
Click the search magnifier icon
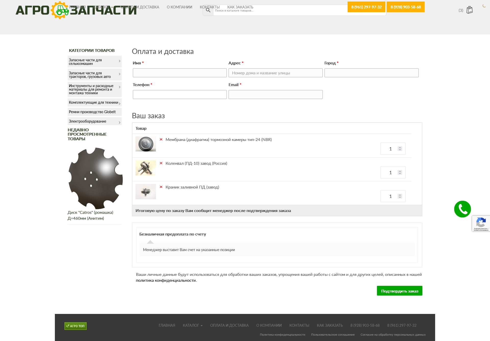(x=208, y=10)
